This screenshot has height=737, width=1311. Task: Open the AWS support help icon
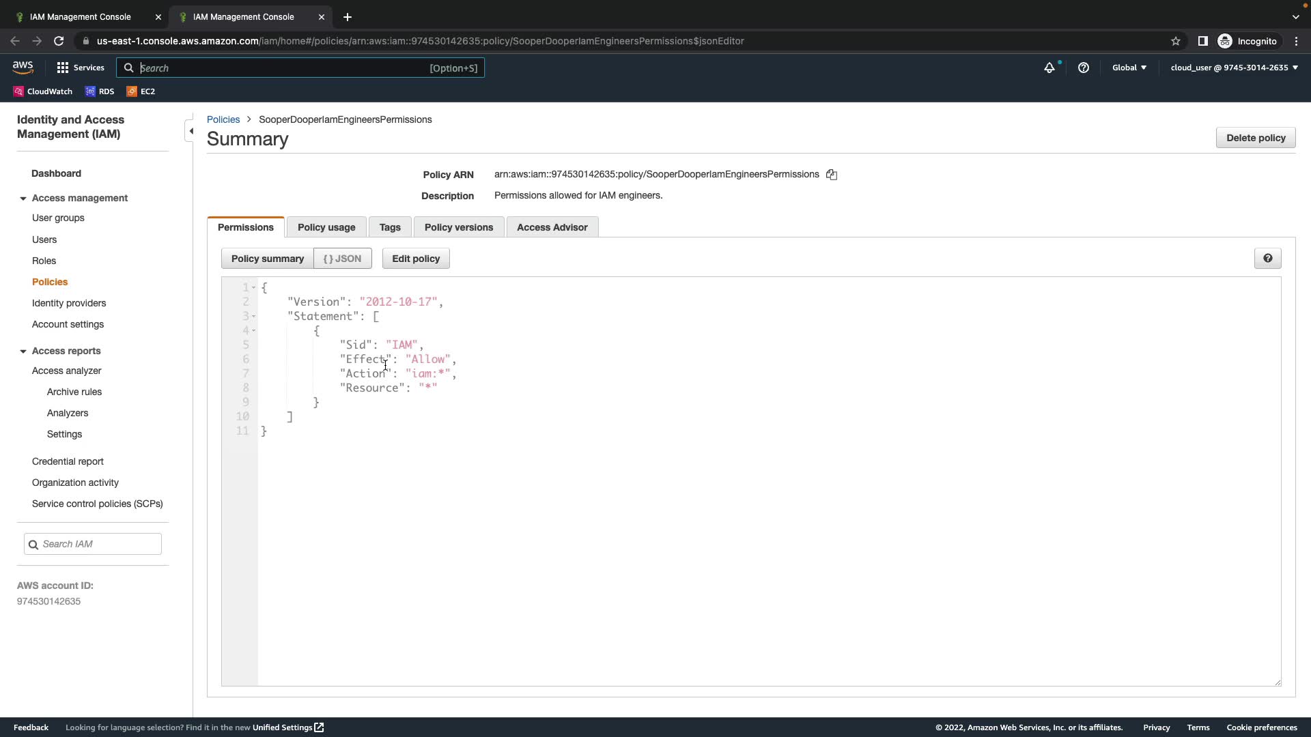point(1083,68)
